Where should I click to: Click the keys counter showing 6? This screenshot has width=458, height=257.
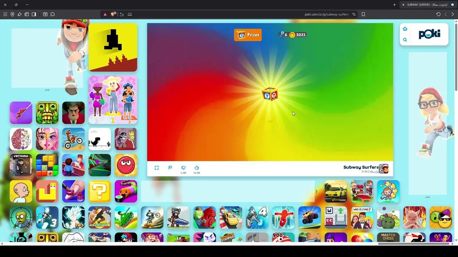click(x=283, y=35)
